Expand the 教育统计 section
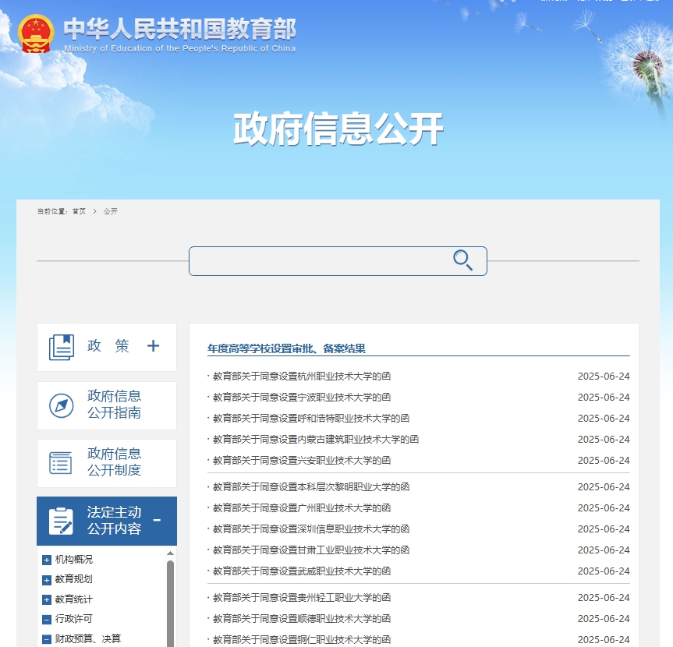This screenshot has height=647, width=673. click(47, 599)
